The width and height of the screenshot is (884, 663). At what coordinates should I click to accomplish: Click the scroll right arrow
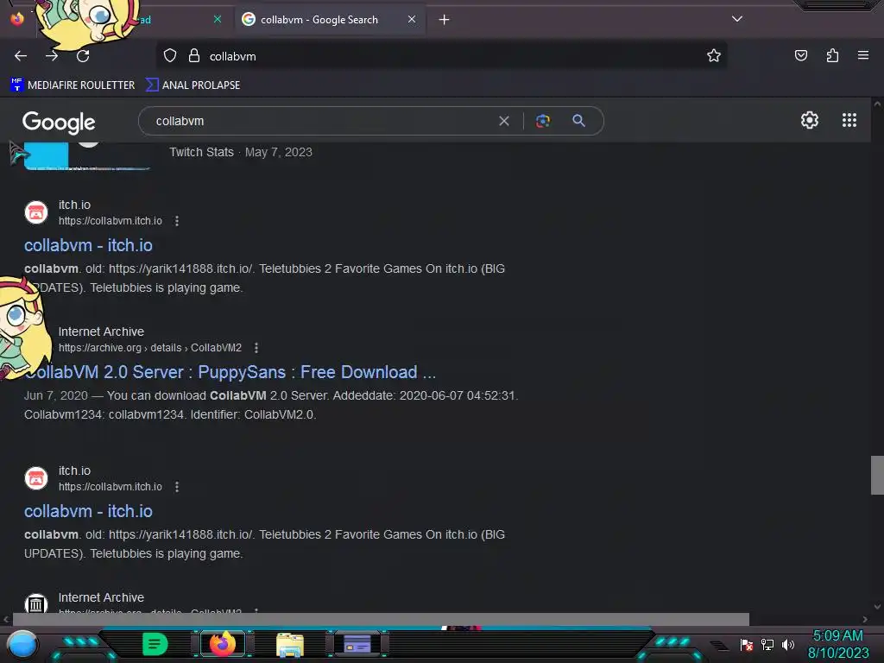tap(865, 619)
